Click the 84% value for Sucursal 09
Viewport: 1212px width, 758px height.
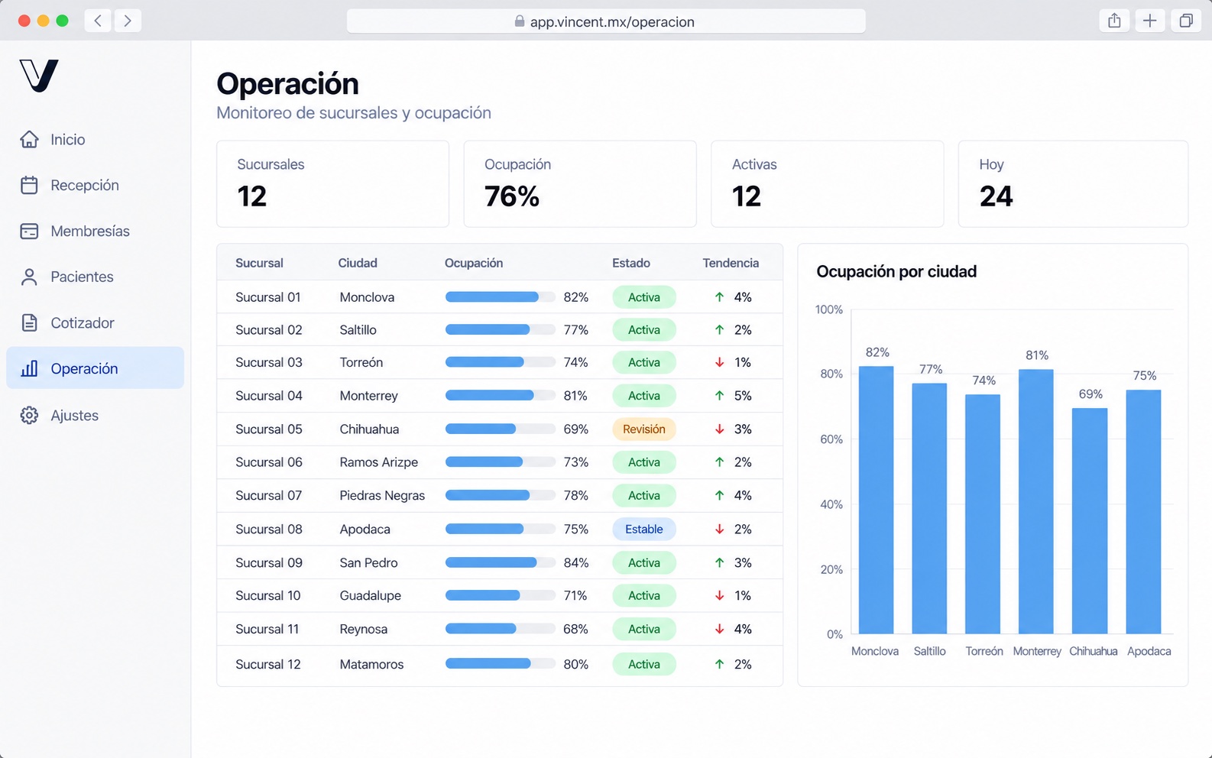[x=576, y=562]
